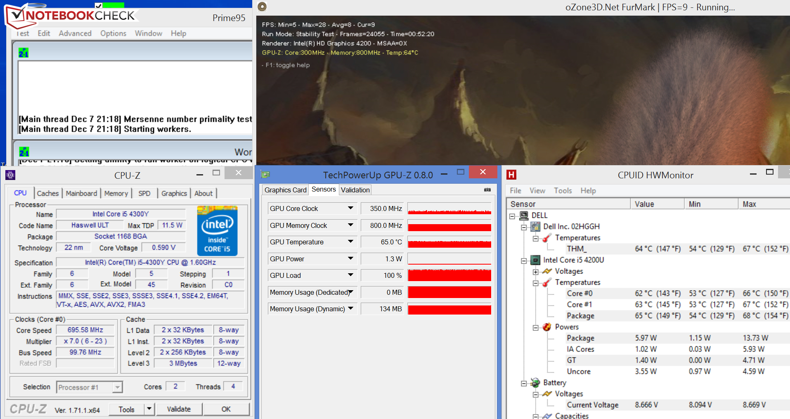
Task: Switch to the Graphics Card tab in GPU-Z
Action: [285, 190]
